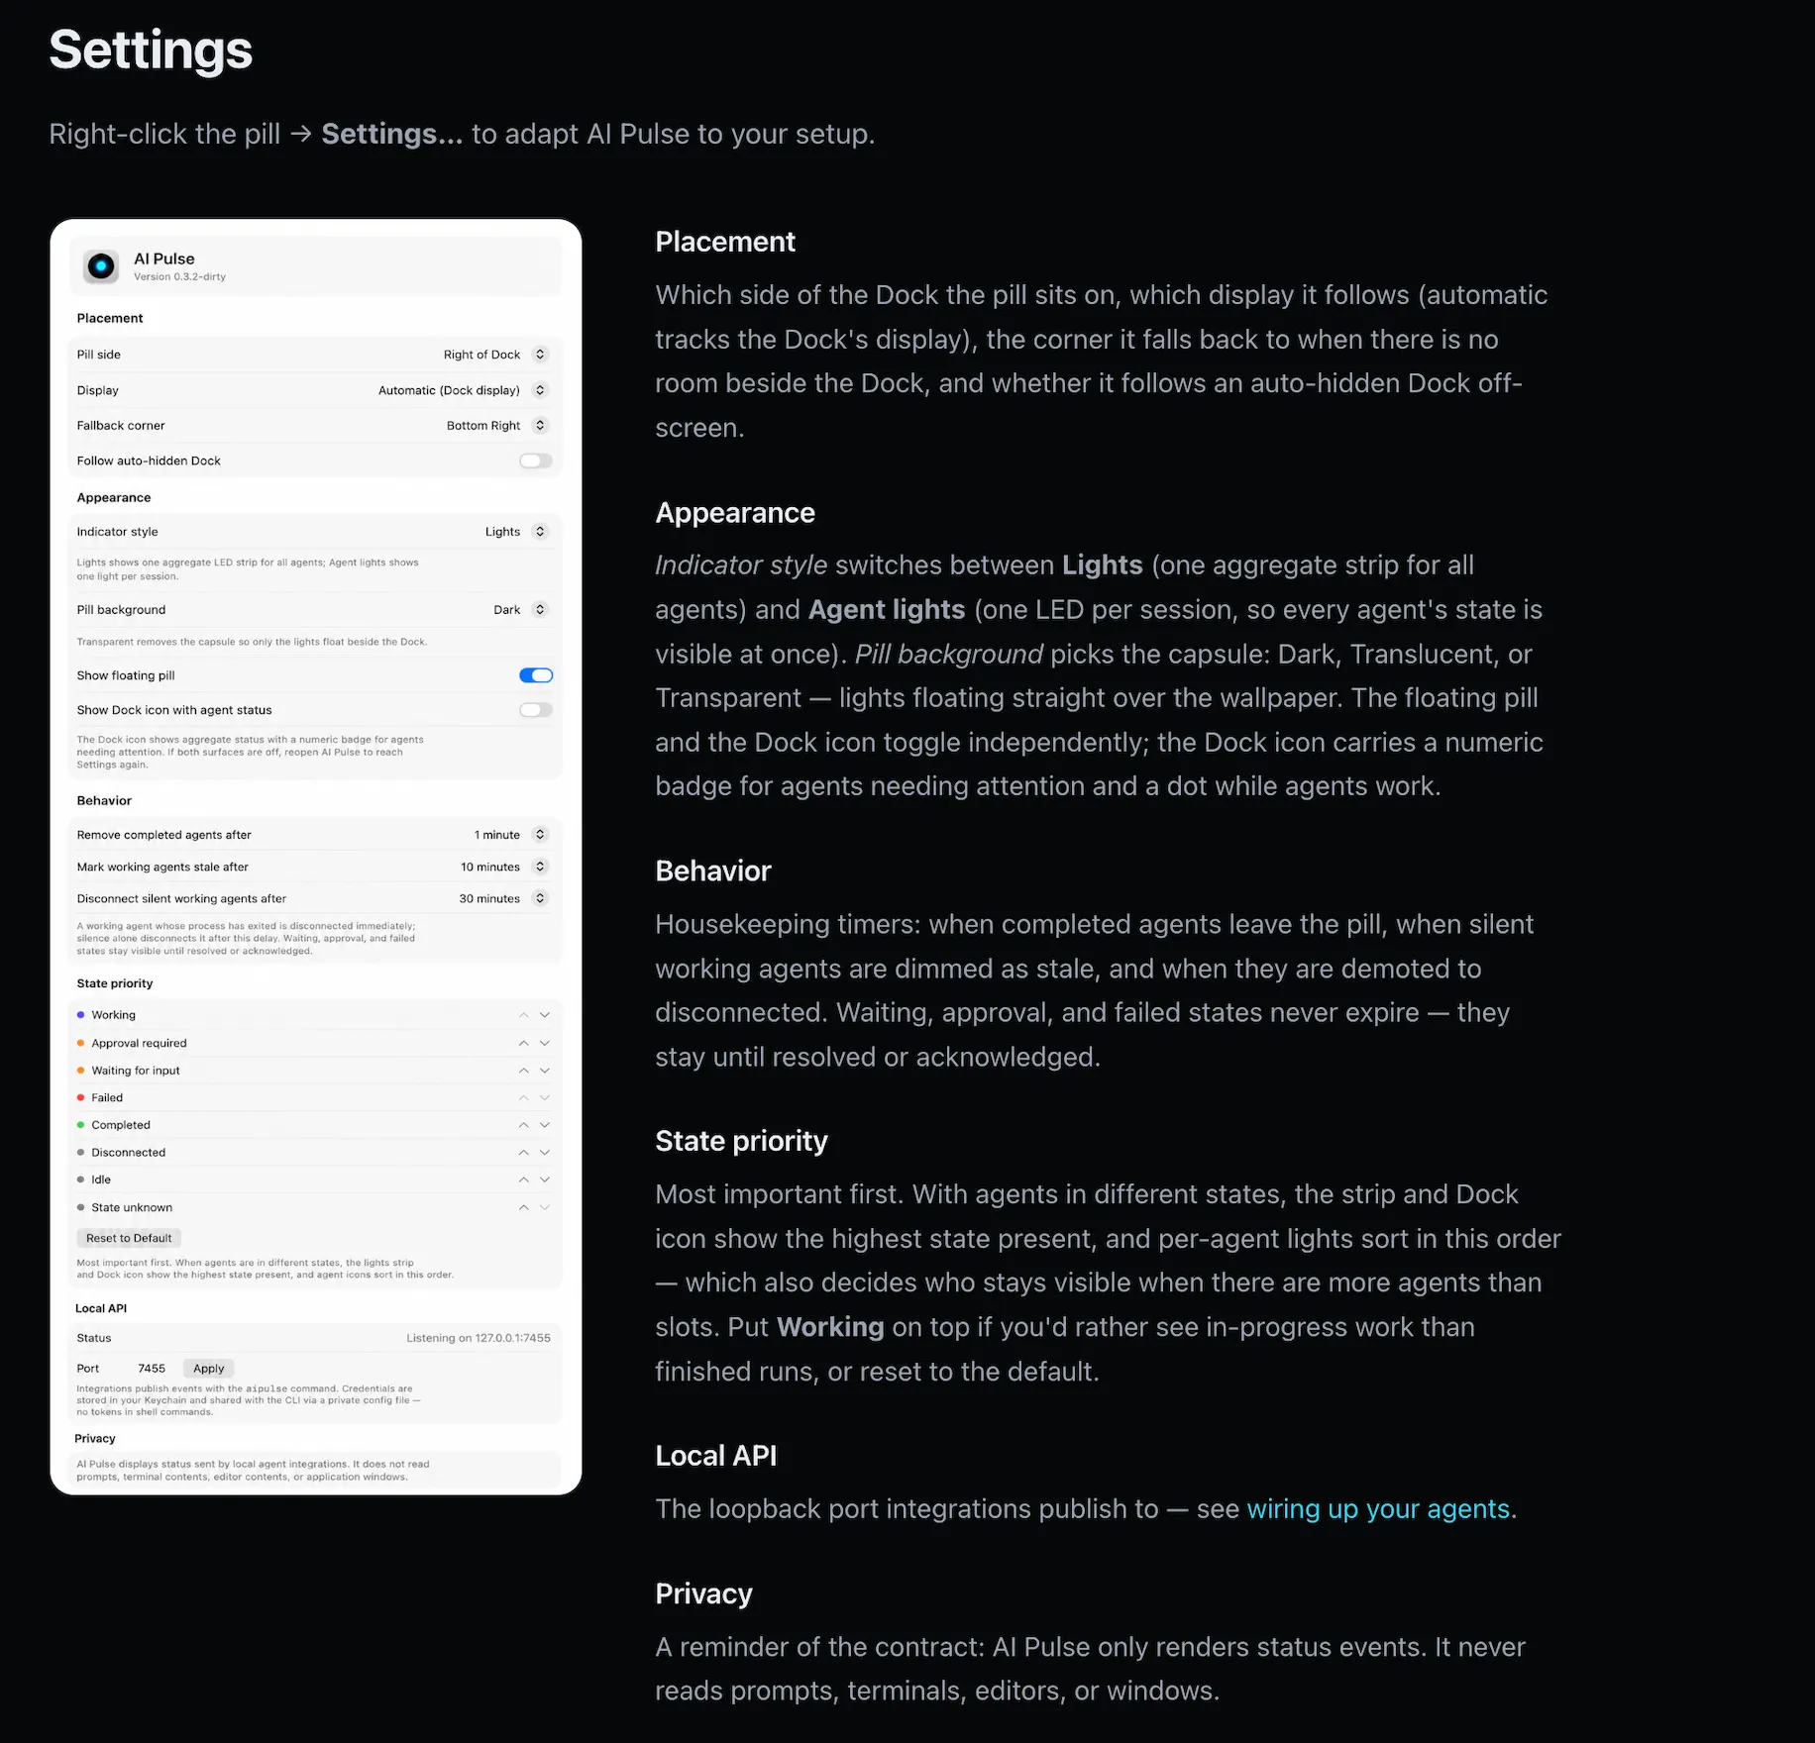This screenshot has width=1815, height=1743.
Task: Move Working state up in priority
Action: (523, 1015)
